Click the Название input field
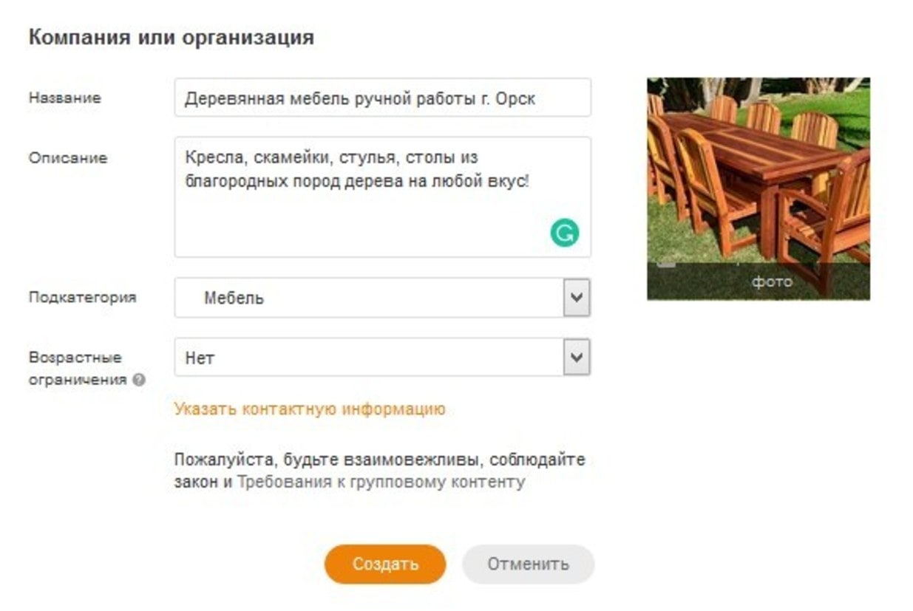This screenshot has height=611, width=913. (382, 98)
